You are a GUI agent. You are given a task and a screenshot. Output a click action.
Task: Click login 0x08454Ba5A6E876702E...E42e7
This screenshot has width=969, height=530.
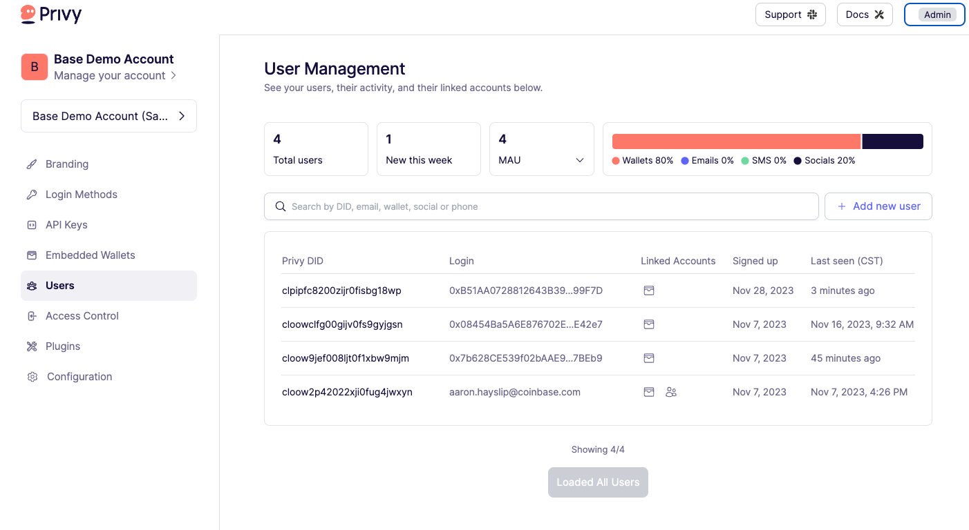526,324
